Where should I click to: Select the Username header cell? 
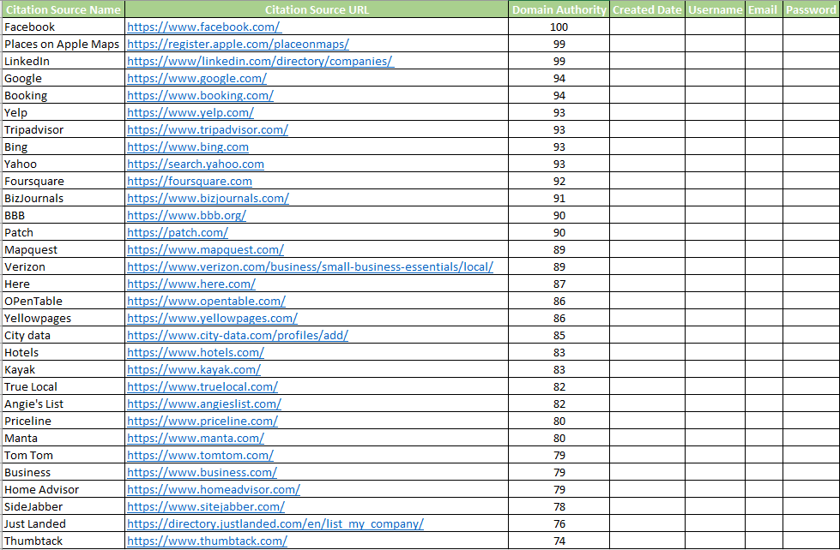tap(716, 9)
